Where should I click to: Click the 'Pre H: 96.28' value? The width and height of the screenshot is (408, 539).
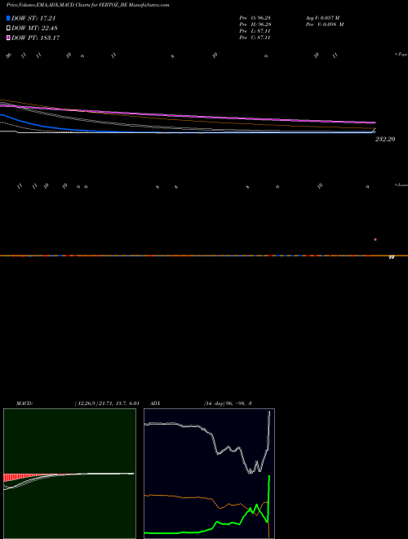click(x=255, y=24)
